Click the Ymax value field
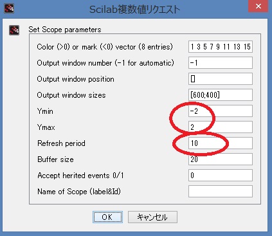This screenshot has height=236, width=272. 221,127
